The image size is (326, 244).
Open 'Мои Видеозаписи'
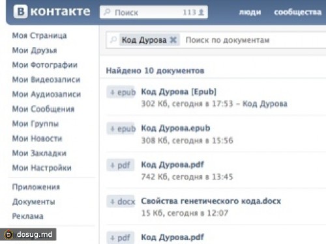click(46, 79)
